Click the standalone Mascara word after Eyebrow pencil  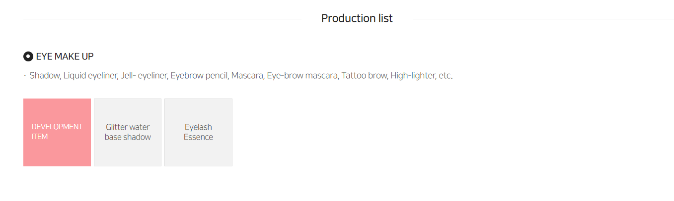pos(247,76)
